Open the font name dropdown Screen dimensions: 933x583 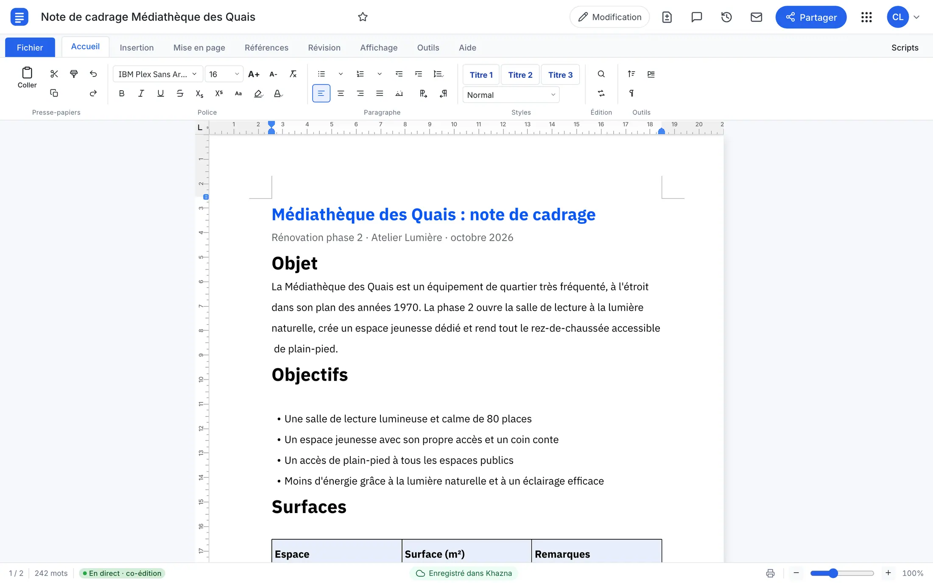click(157, 74)
